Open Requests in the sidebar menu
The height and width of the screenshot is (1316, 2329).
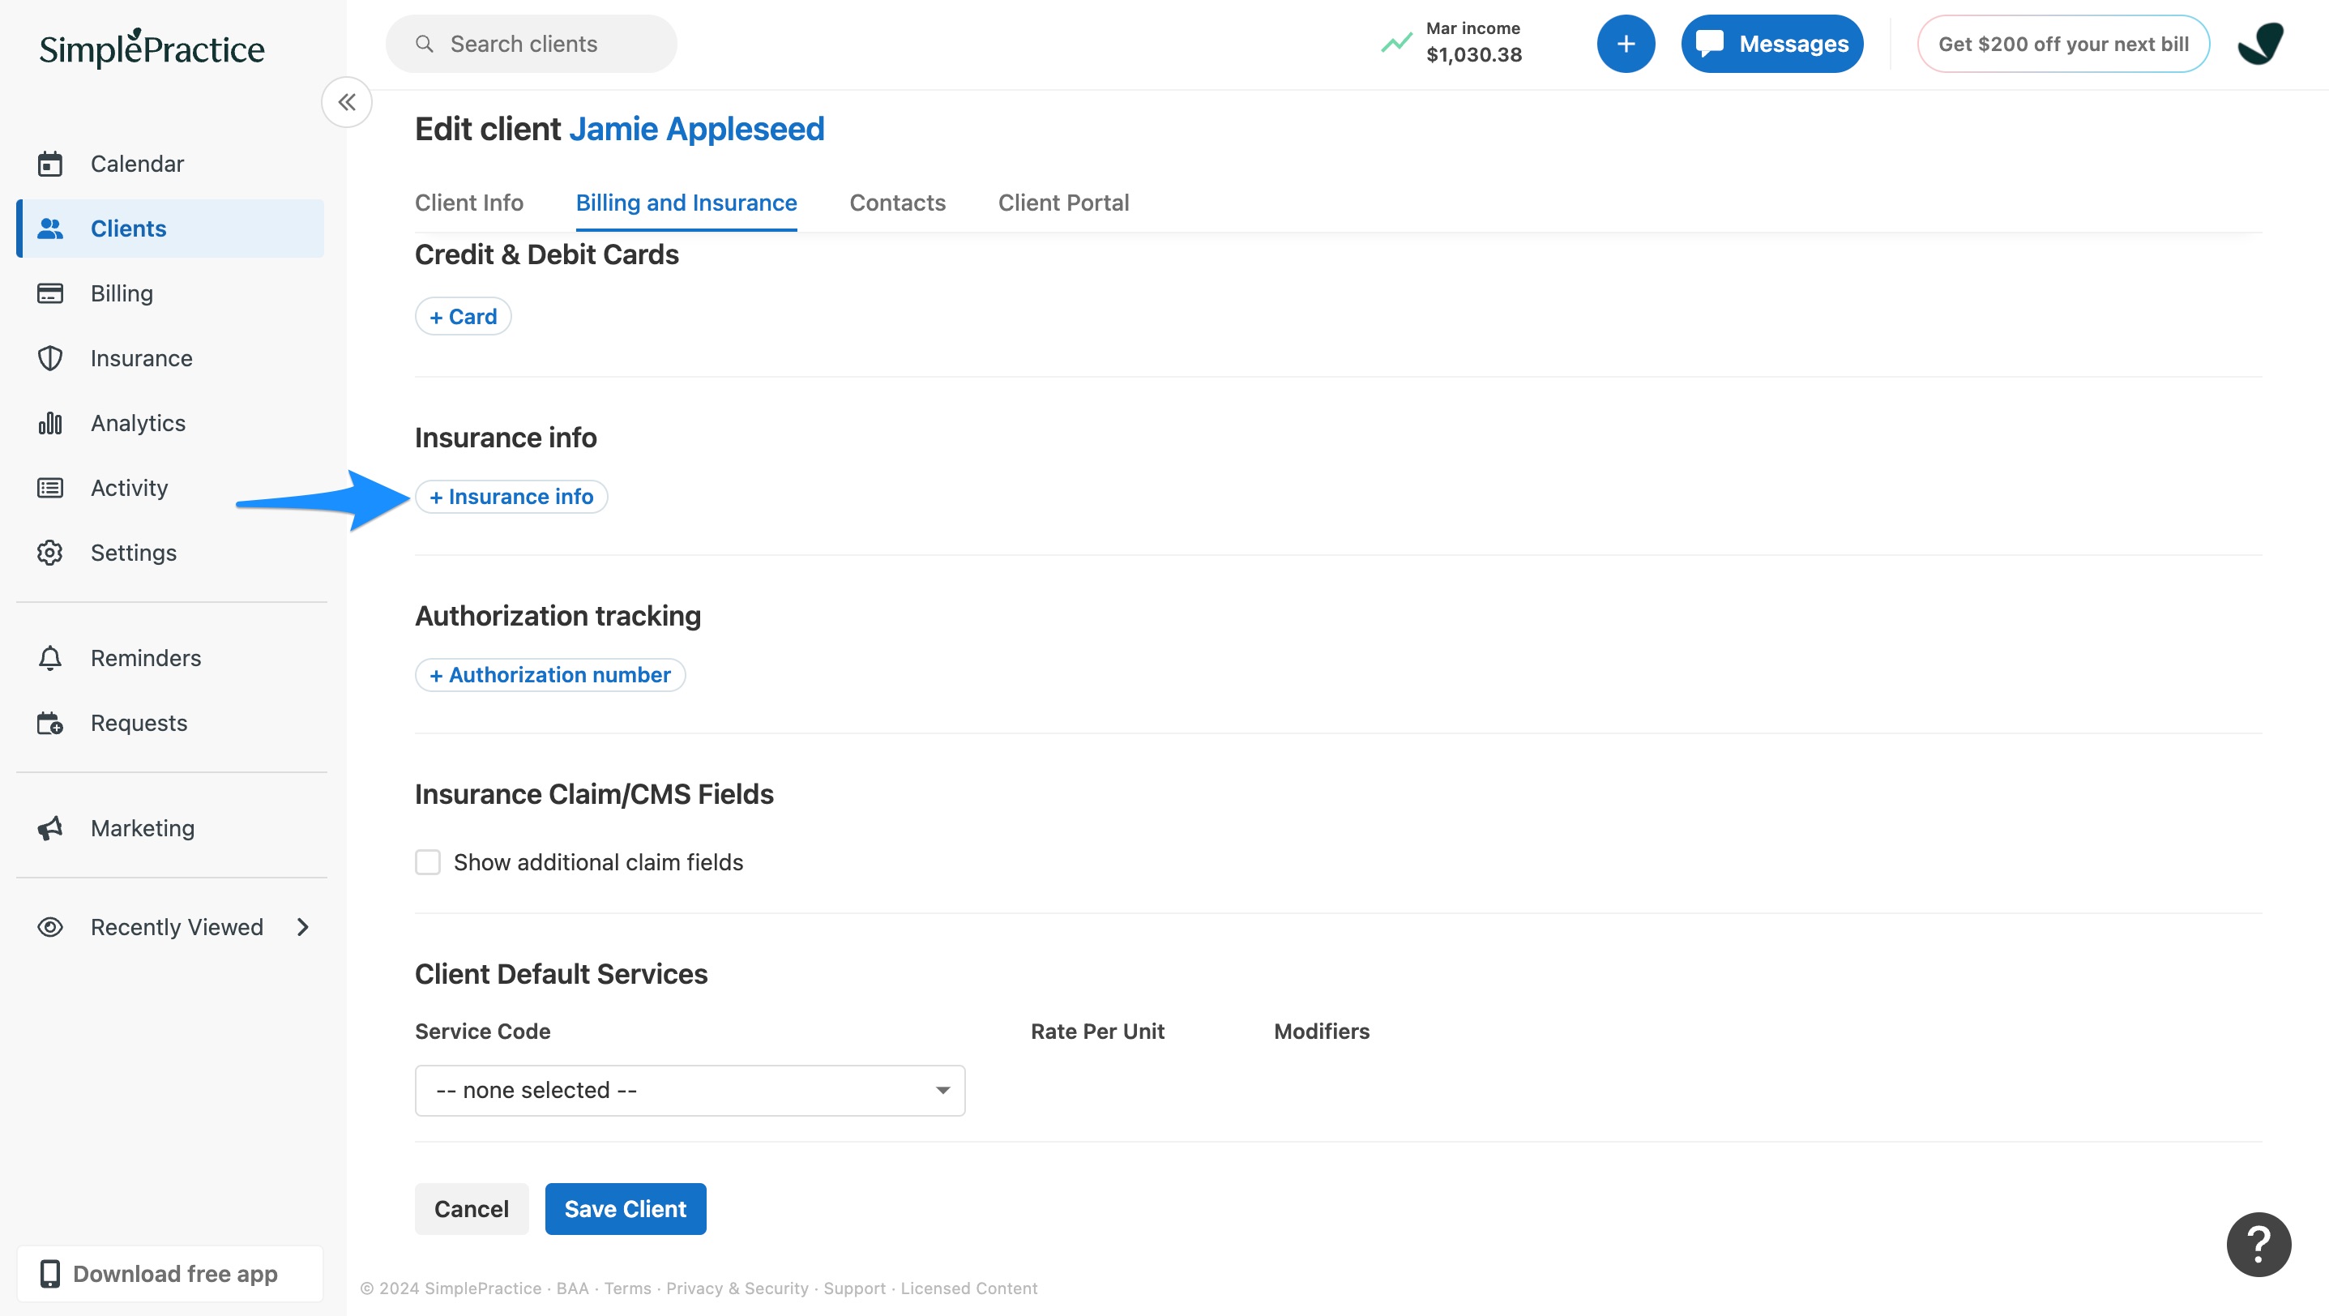click(170, 723)
